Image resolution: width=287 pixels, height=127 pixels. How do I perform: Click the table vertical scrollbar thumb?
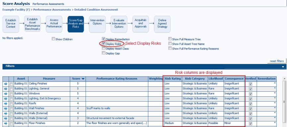[284, 102]
